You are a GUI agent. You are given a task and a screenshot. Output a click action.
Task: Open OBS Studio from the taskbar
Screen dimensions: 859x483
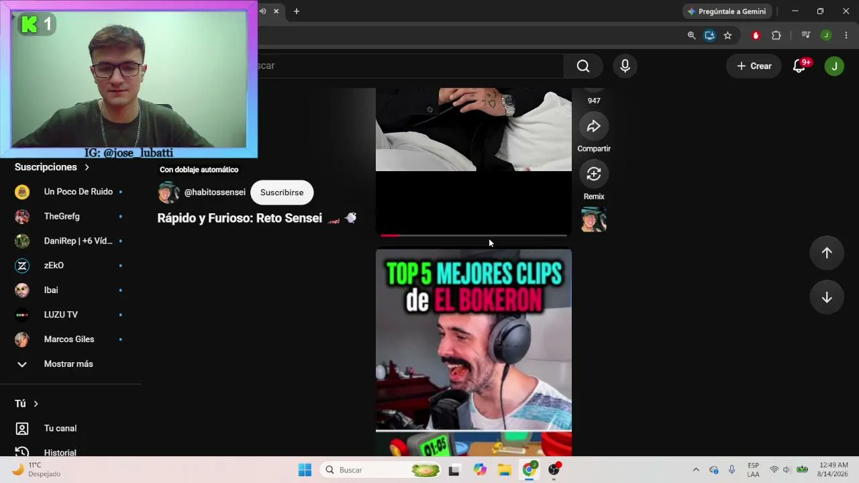click(554, 470)
